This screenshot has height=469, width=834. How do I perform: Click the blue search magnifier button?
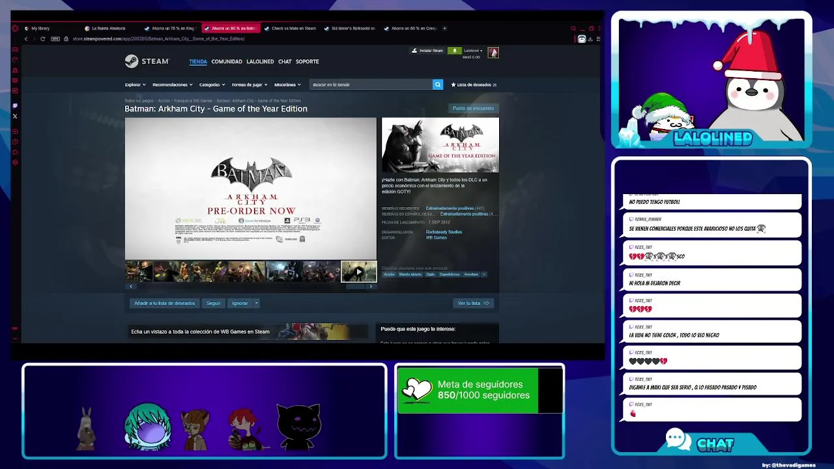(438, 85)
